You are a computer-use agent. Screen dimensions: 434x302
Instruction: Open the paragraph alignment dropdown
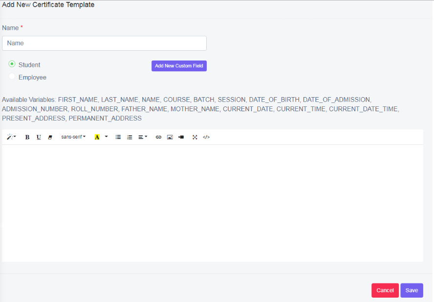pyautogui.click(x=143, y=137)
